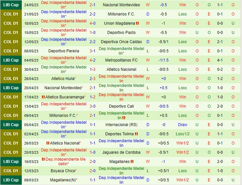Click red card icon before Atletico Nacional 26/03/23
The width and height of the screenshot is (242, 185).
[48, 143]
